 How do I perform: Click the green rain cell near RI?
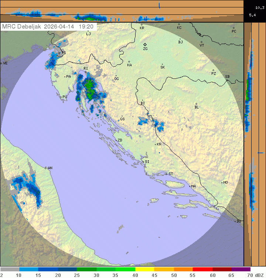click(x=89, y=86)
